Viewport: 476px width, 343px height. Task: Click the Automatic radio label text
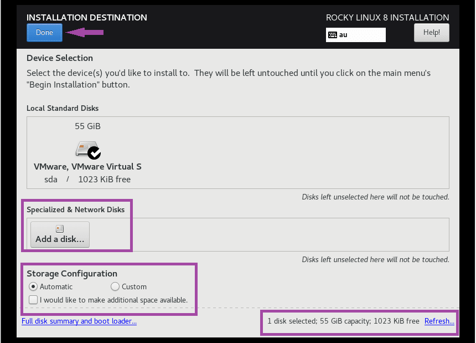coord(56,287)
